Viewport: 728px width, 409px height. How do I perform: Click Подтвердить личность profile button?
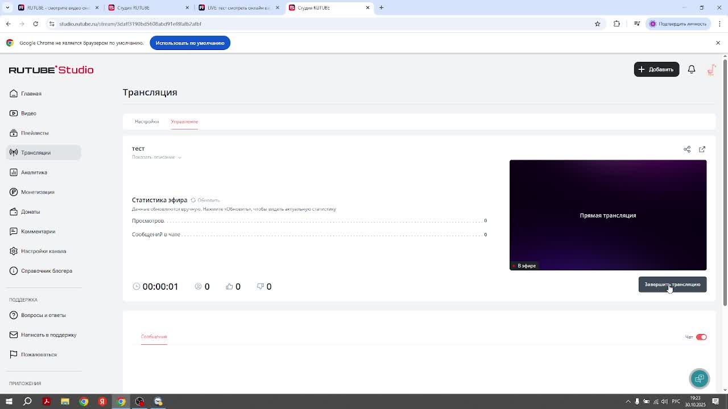[677, 24]
